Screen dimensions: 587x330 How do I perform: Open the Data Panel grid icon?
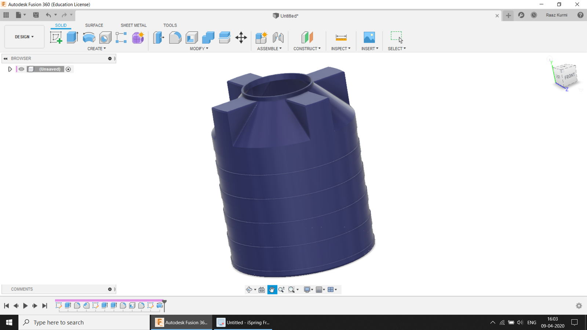click(x=6, y=15)
